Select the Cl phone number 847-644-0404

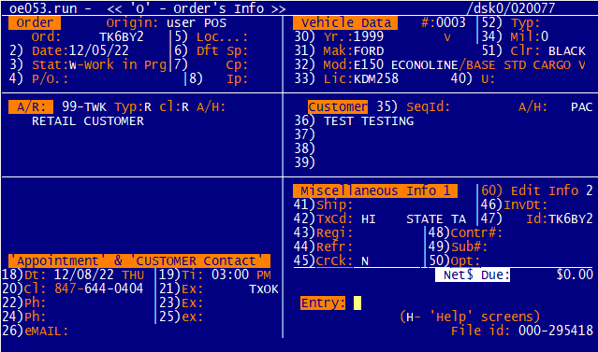coord(99,289)
